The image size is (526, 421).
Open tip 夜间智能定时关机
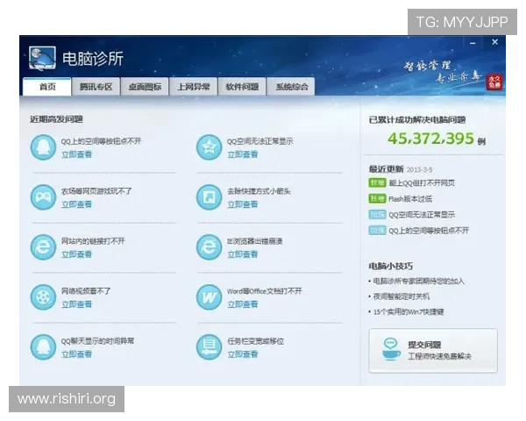(x=402, y=296)
